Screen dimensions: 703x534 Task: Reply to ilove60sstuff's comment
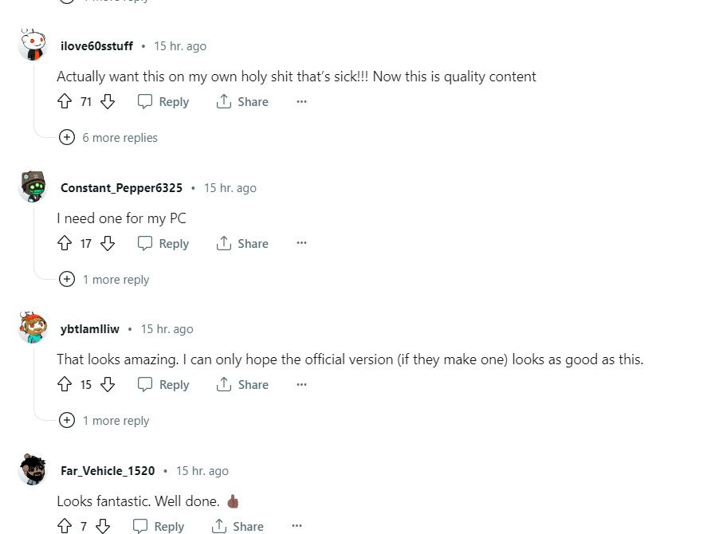[163, 102]
